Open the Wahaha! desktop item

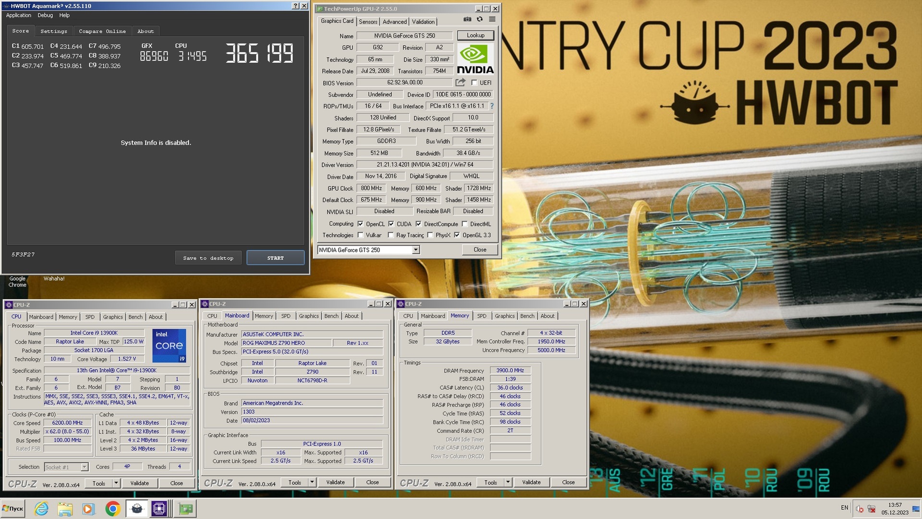(x=54, y=279)
